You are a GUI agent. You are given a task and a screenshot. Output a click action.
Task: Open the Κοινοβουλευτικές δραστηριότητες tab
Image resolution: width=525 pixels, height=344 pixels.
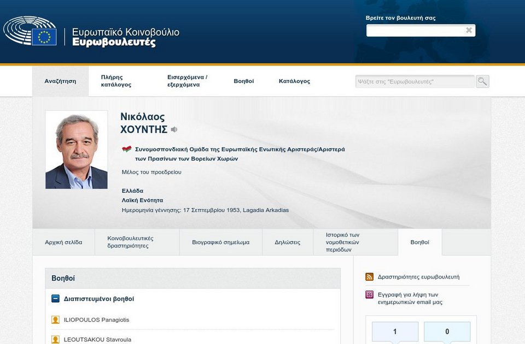(x=137, y=242)
